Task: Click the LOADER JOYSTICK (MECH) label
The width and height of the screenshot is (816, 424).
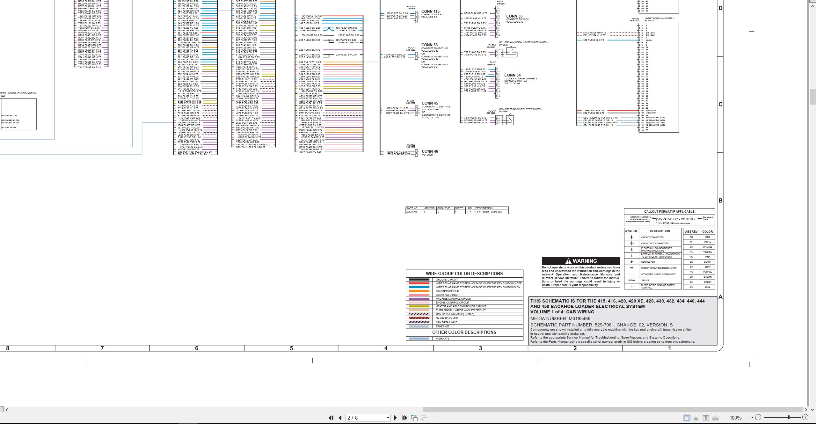Action: (18, 93)
